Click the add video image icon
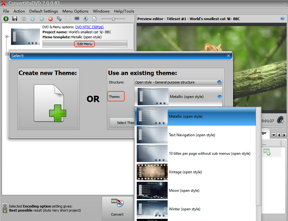Screen dimensions: 288x221 pyautogui.click(x=267, y=152)
